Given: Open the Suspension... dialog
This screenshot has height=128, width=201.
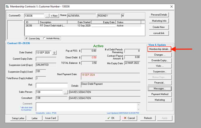Looking at the screenshot, I should (x=160, y=72).
